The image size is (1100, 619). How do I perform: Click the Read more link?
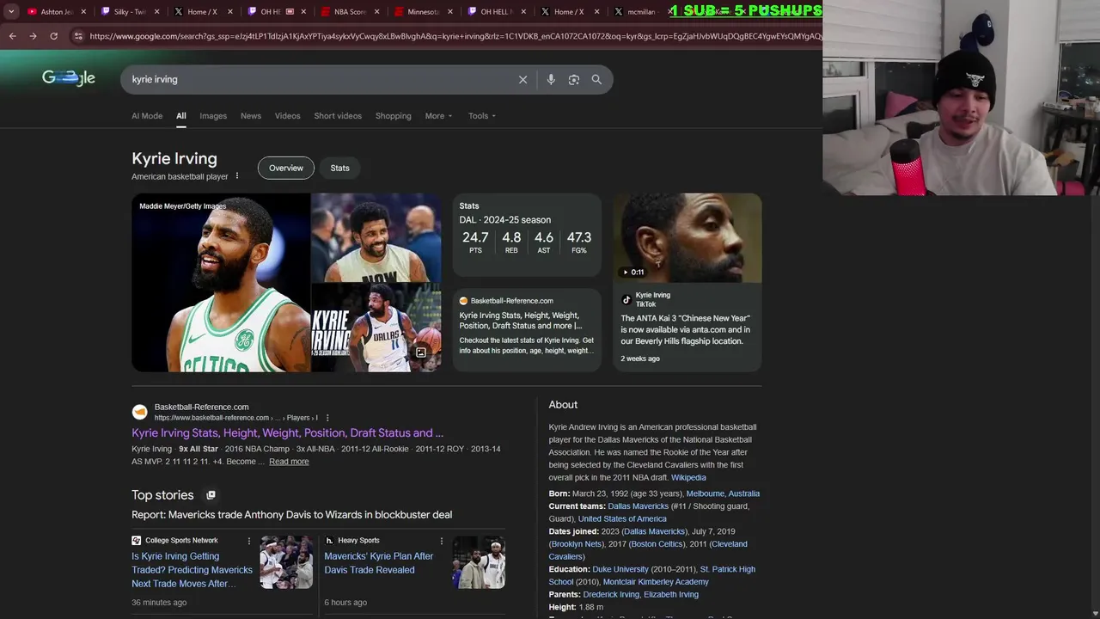(x=289, y=462)
